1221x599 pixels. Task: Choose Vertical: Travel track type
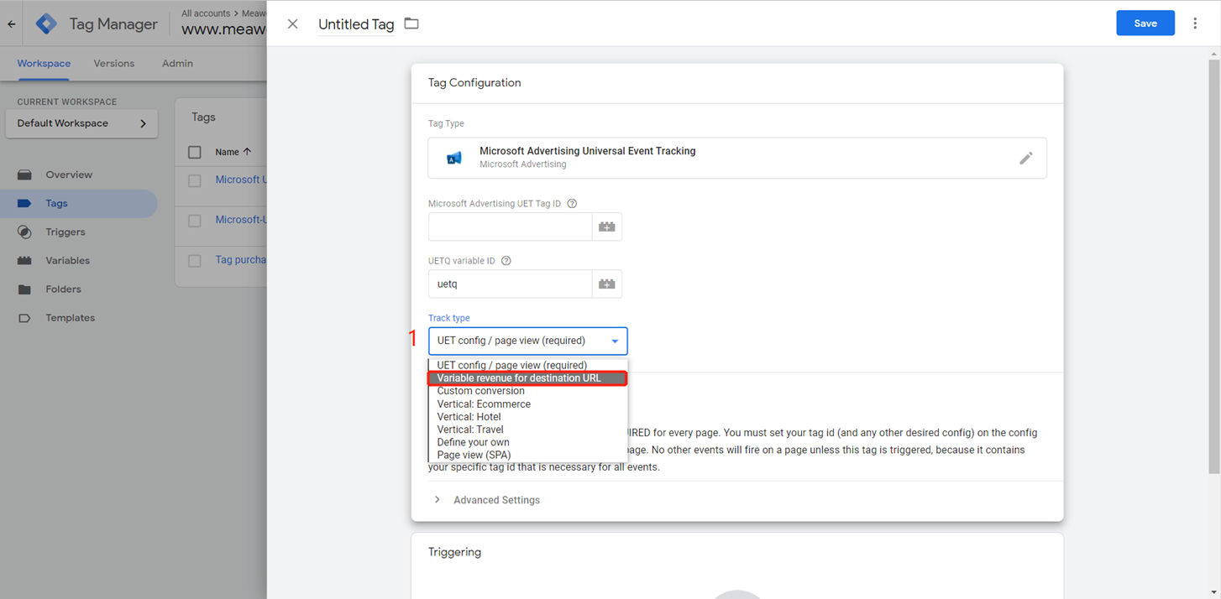click(x=527, y=430)
